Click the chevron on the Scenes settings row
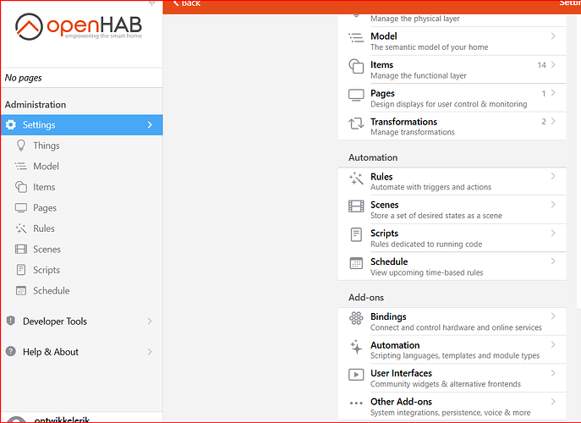 tap(553, 204)
